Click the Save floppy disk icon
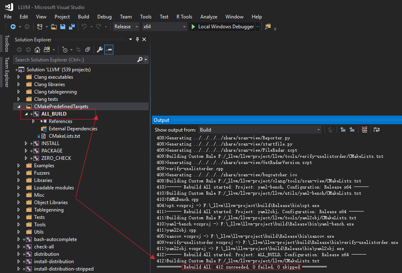Viewport: 402px width, 273px height. pos(62,27)
